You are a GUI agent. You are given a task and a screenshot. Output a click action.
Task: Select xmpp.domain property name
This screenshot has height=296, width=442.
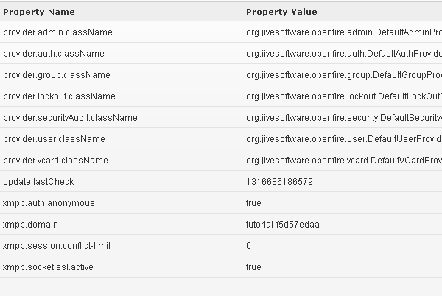(30, 225)
